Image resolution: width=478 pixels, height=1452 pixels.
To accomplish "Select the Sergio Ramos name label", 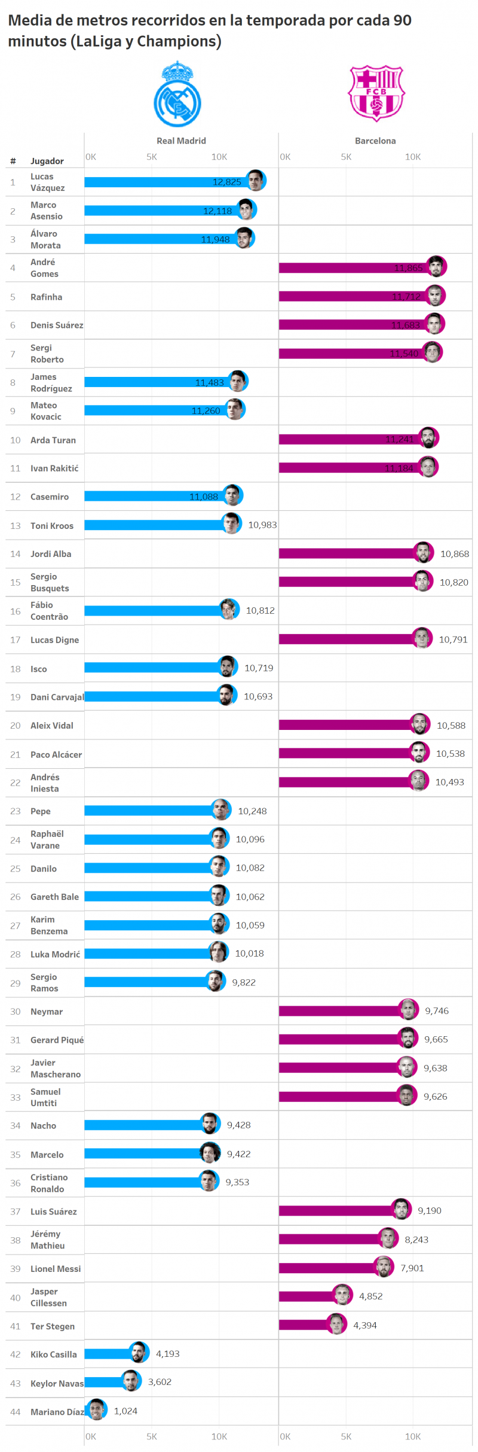I will (44, 983).
